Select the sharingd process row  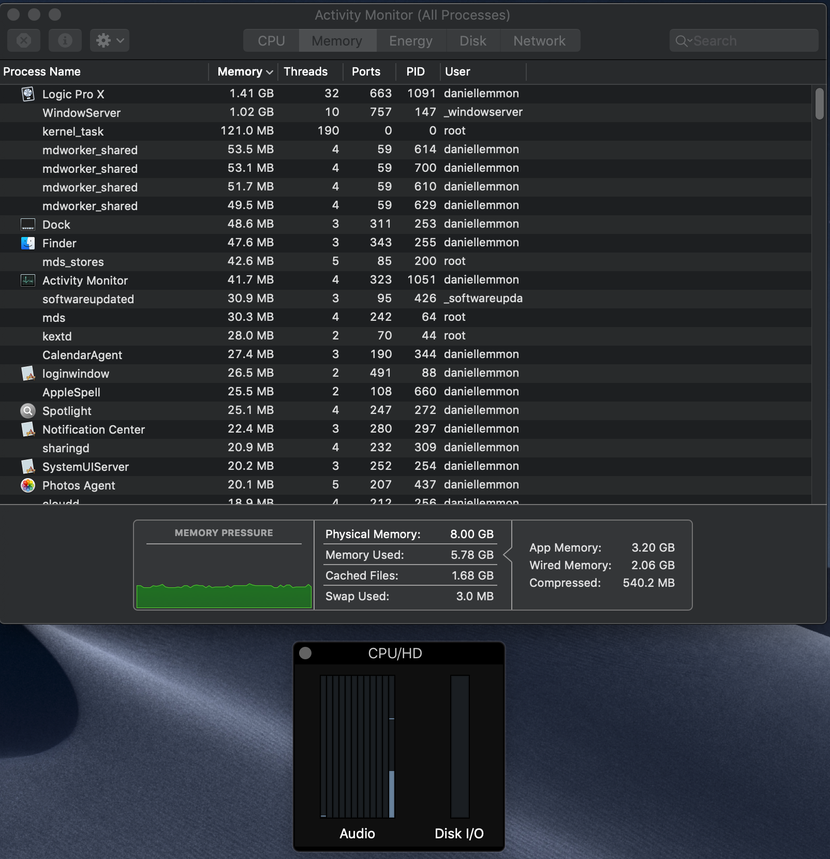[406, 448]
